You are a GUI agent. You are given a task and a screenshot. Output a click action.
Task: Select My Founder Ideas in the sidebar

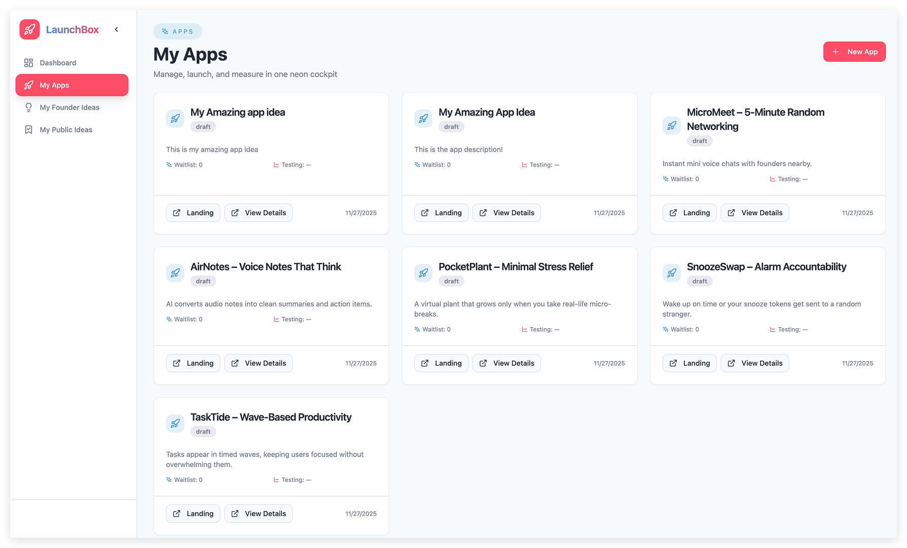69,107
